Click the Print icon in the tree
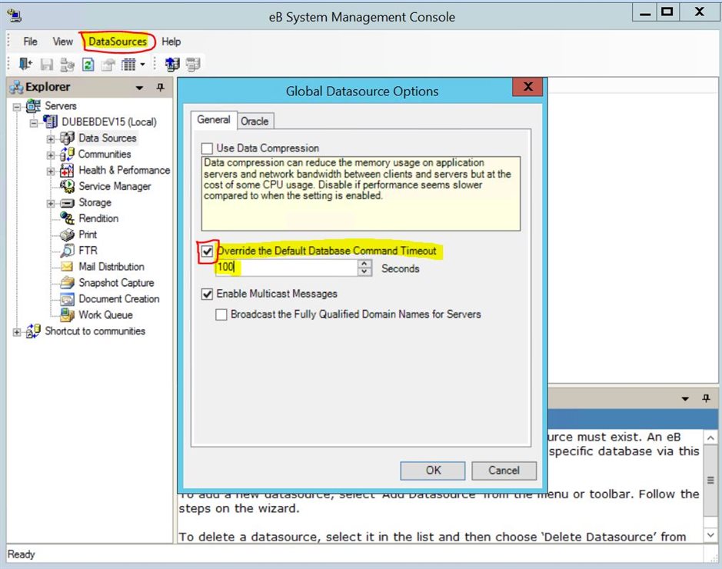Image resolution: width=722 pixels, height=569 pixels. pos(67,235)
